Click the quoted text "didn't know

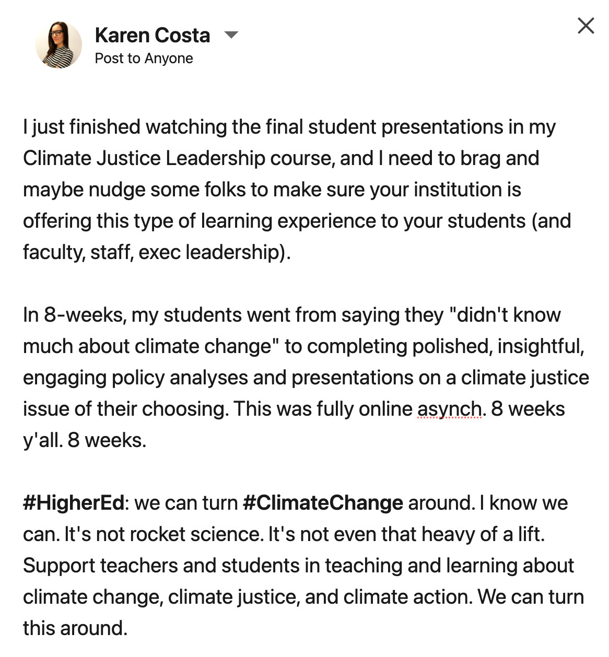[505, 315]
